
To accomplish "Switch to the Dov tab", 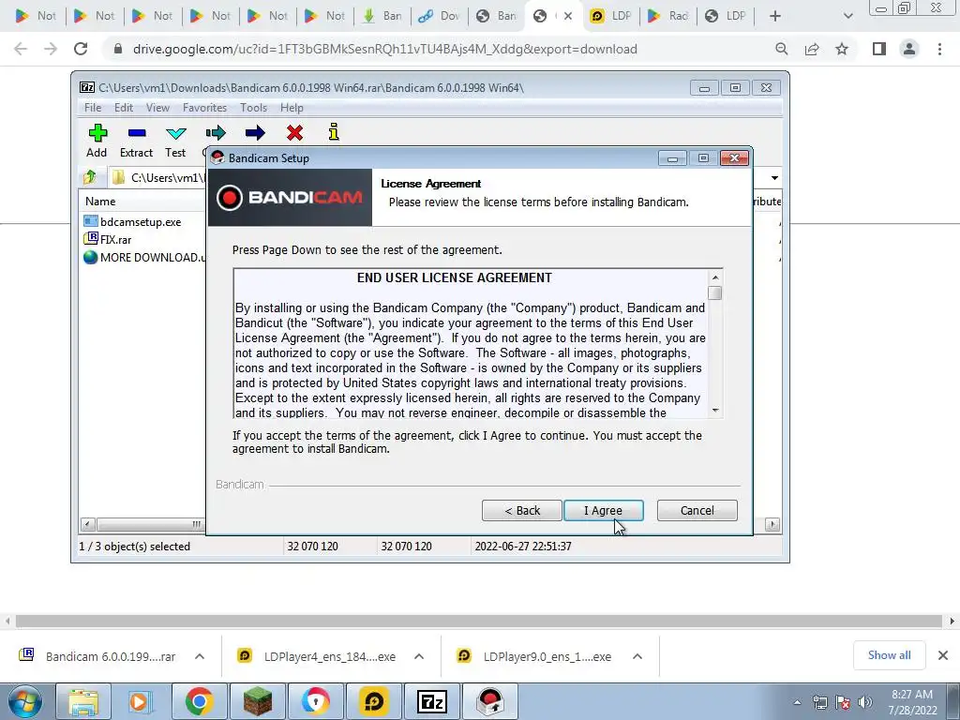I will [440, 16].
